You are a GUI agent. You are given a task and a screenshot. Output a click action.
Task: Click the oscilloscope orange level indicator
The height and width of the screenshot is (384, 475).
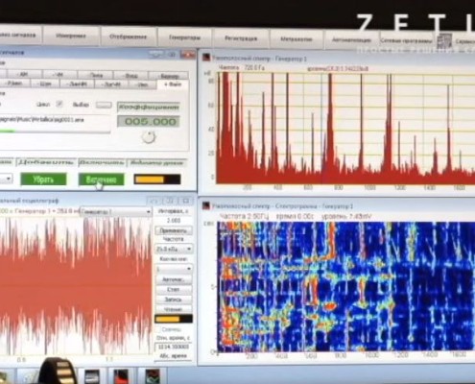pos(174,319)
